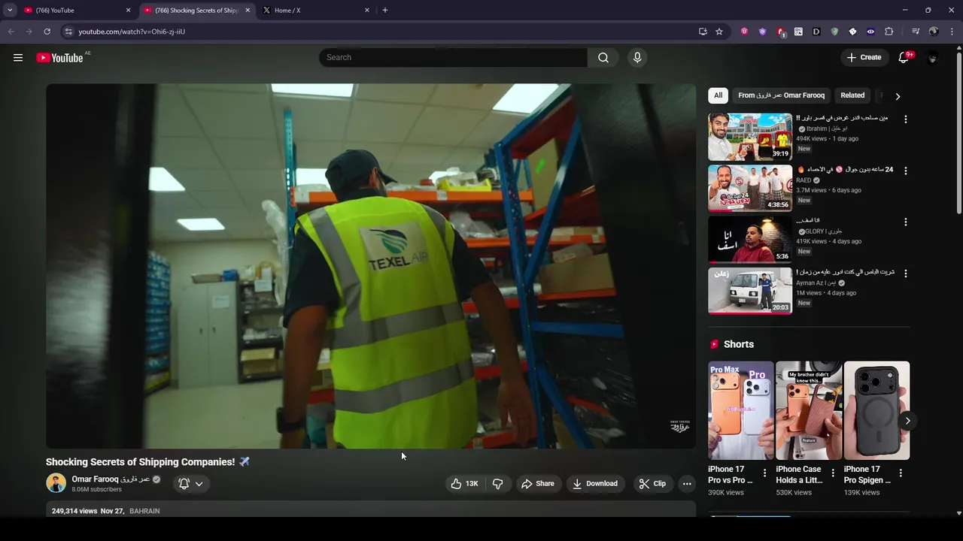Open options for Spigen short
Screen dimensions: 963x541
point(901,473)
